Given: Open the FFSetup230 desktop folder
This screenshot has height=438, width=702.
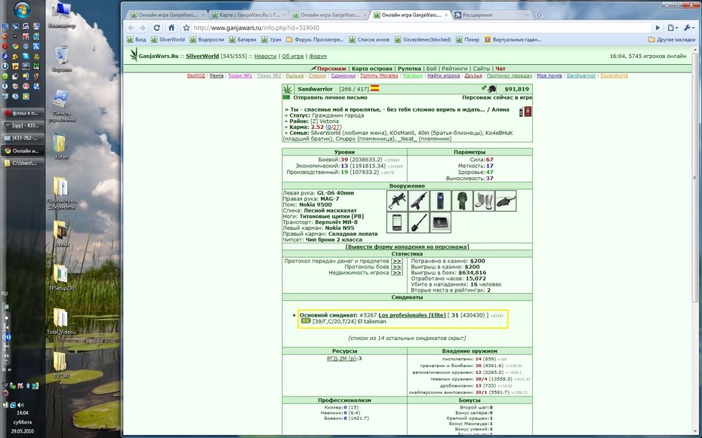Looking at the screenshot, I should point(61,277).
